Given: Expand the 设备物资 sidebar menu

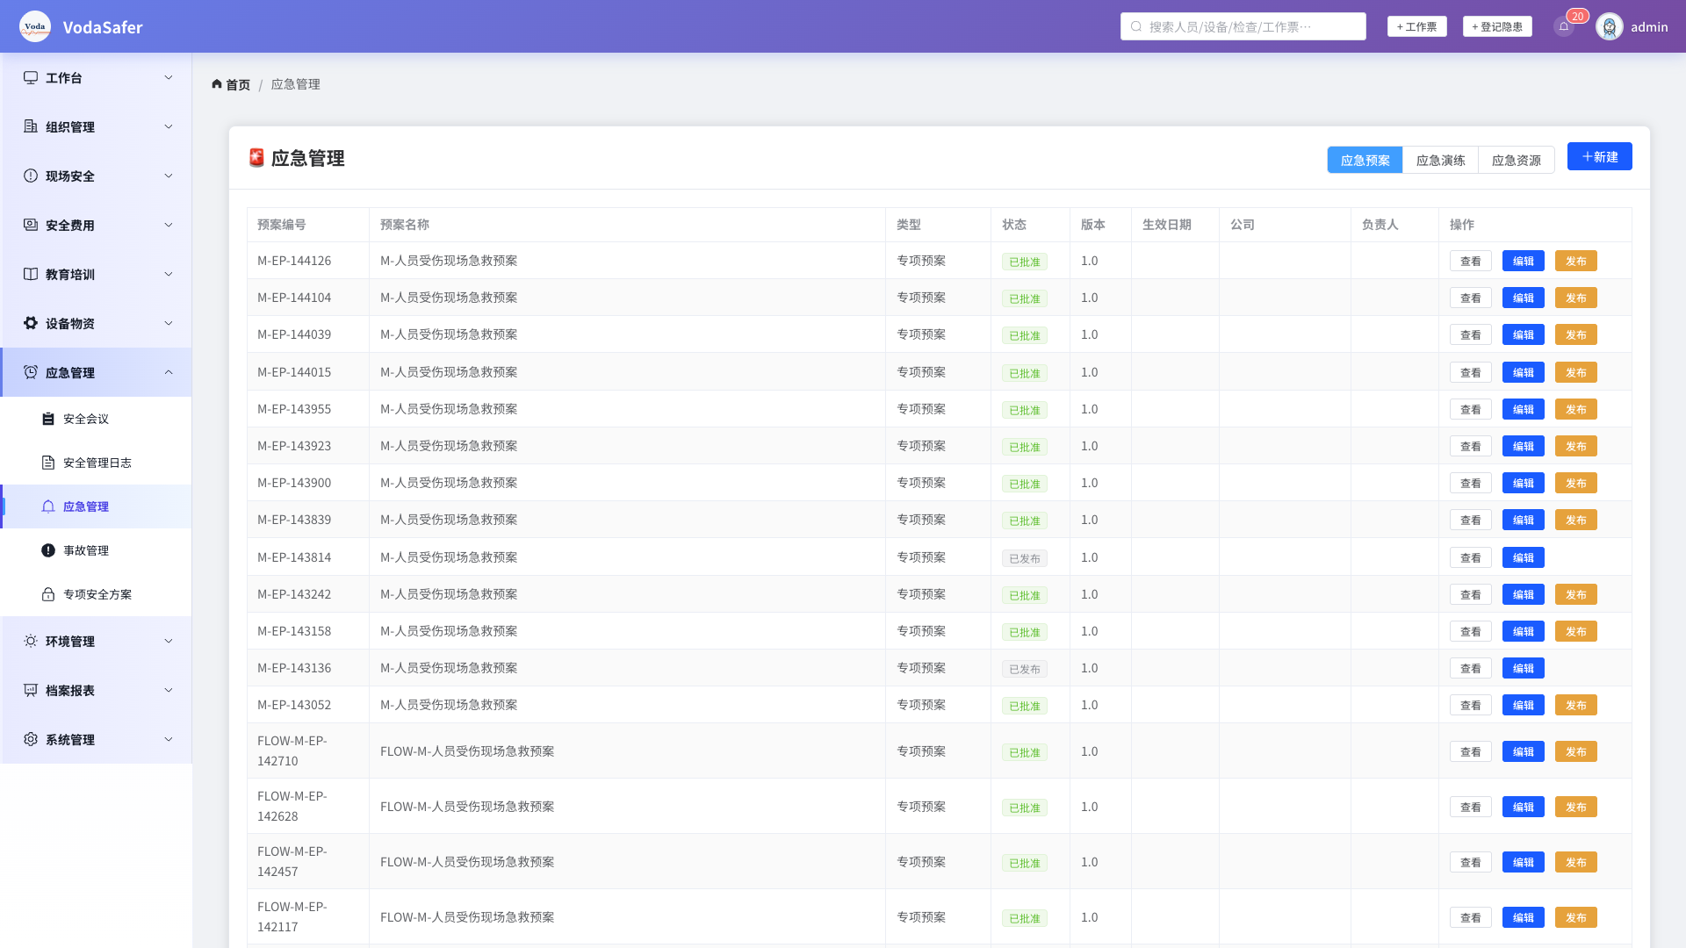Looking at the screenshot, I should (96, 323).
